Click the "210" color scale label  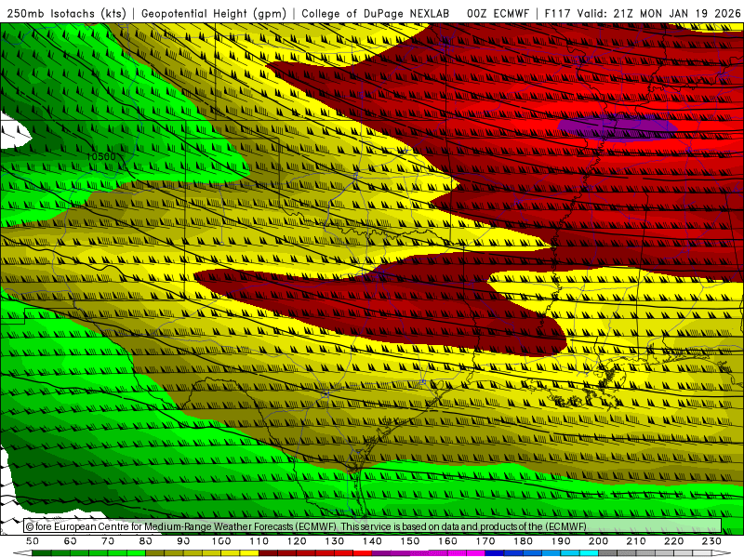[x=637, y=541]
